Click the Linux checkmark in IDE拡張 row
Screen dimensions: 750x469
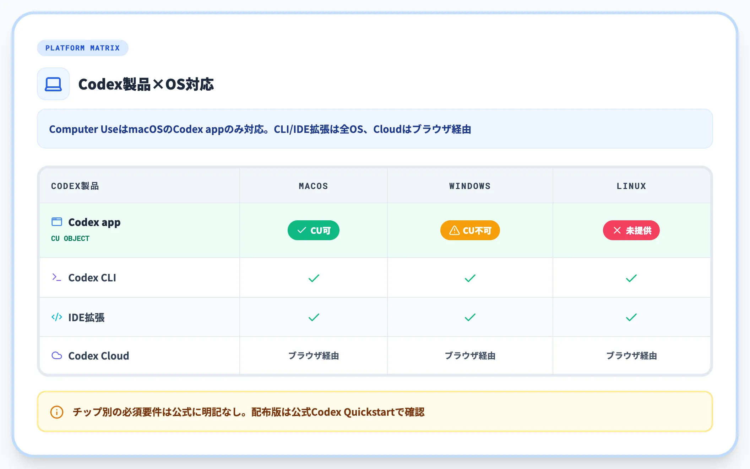631,317
